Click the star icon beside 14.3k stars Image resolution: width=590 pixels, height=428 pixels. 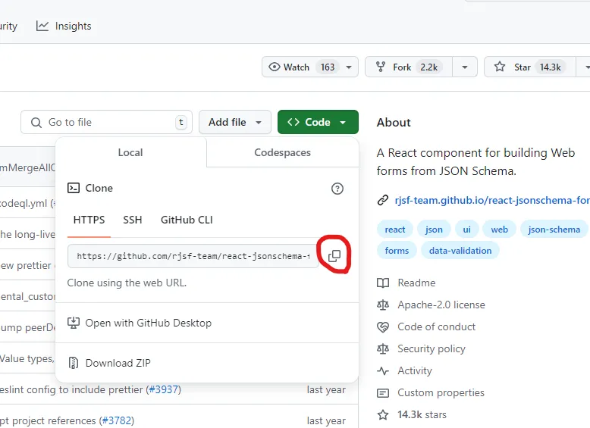[383, 415]
